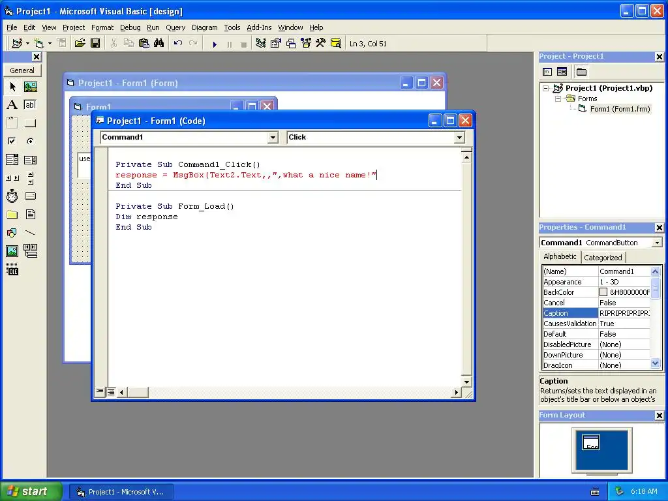Select the horizontal scrollbar tool in toolbox
Viewport: 668px width, 501px height.
tap(12, 177)
